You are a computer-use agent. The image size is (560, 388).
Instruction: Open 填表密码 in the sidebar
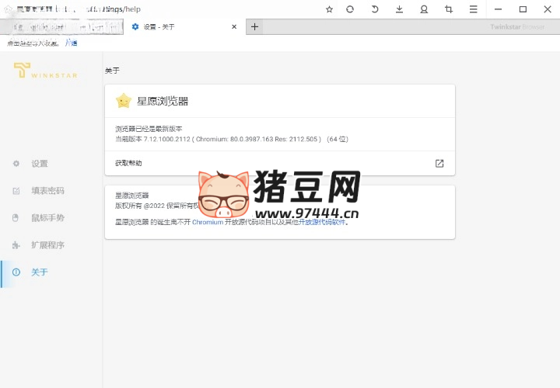(47, 191)
